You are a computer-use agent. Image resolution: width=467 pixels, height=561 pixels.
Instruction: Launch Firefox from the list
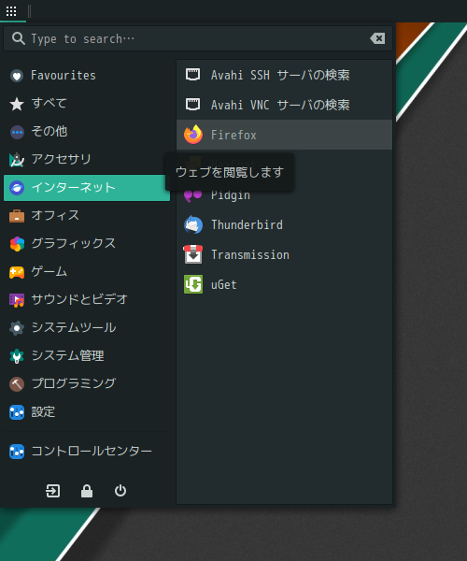(x=285, y=135)
